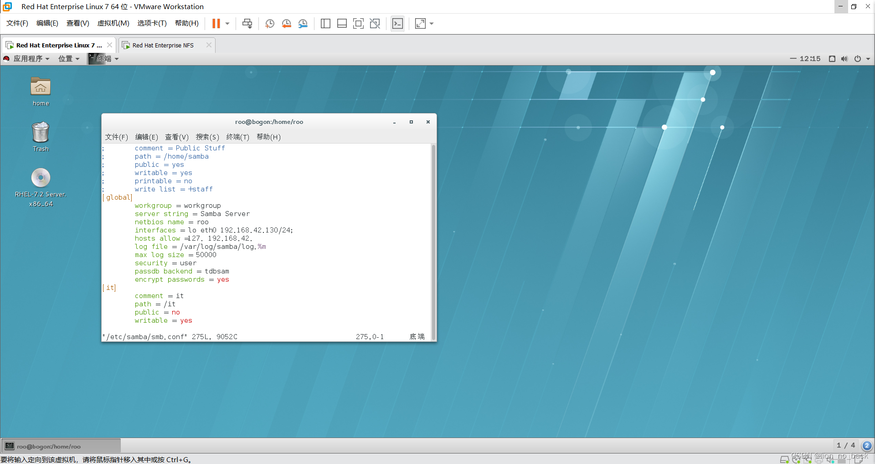Screen dimensions: 875x464
Task: Send Ctrl+Alt+Del to the virtual machine
Action: 247,23
